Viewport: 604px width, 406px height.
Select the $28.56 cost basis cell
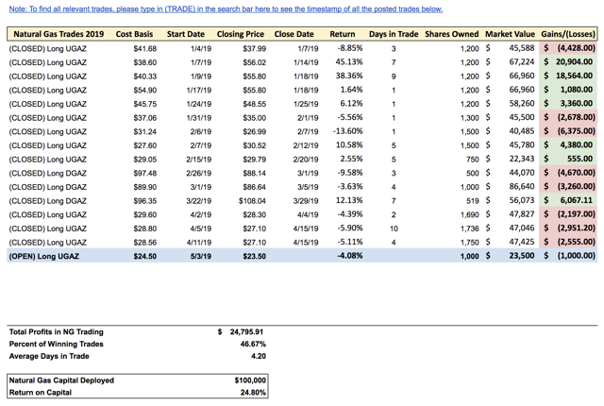point(144,243)
